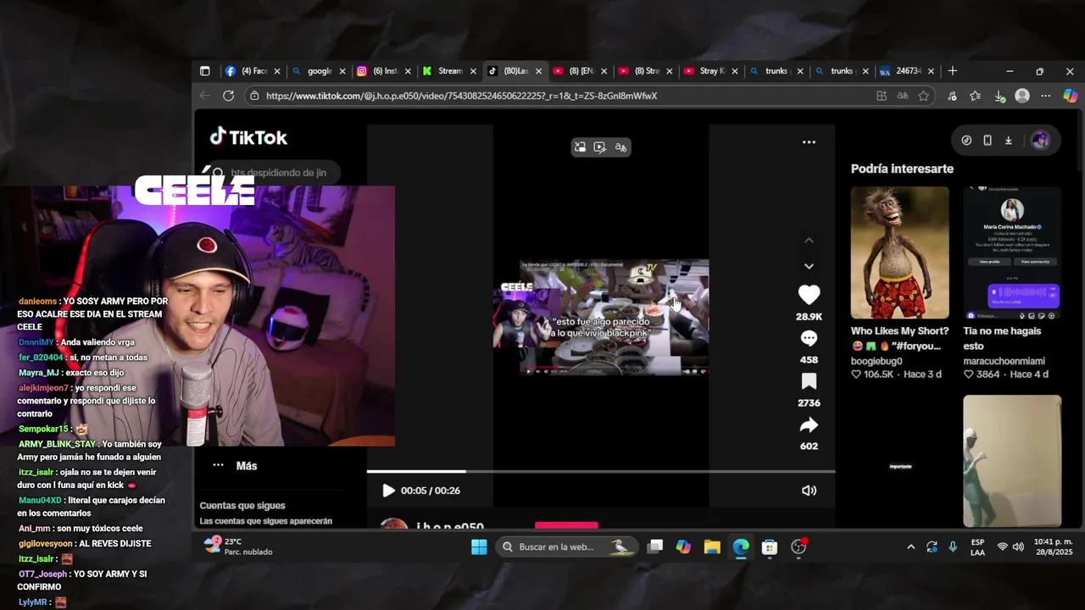Screen dimensions: 1085x610
Task: Open the TikTok profile avatar menu
Action: click(1040, 141)
